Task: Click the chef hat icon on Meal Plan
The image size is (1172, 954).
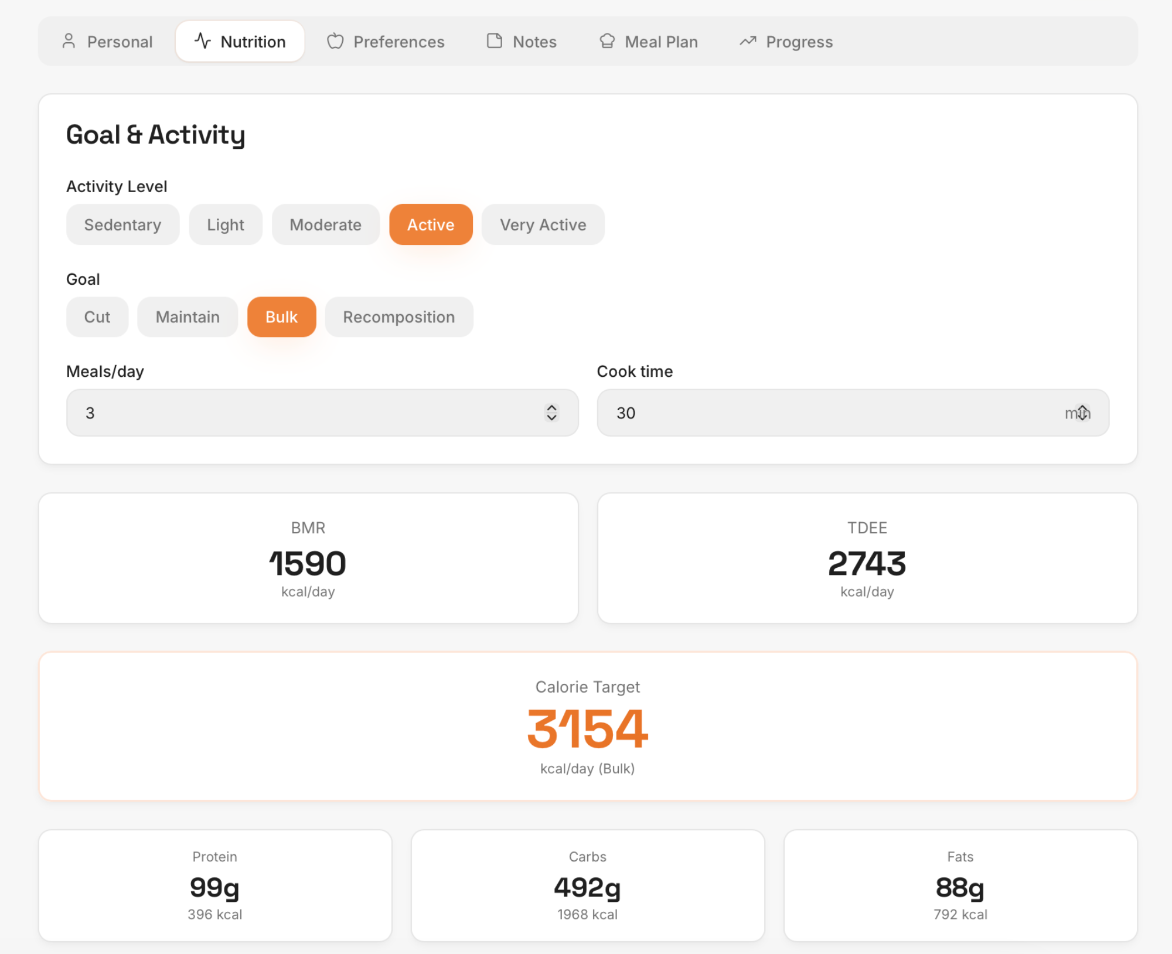Action: click(x=607, y=41)
